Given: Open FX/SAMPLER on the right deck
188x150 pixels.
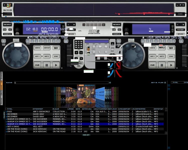Looking at the screenshot, I should [x=117, y=34].
